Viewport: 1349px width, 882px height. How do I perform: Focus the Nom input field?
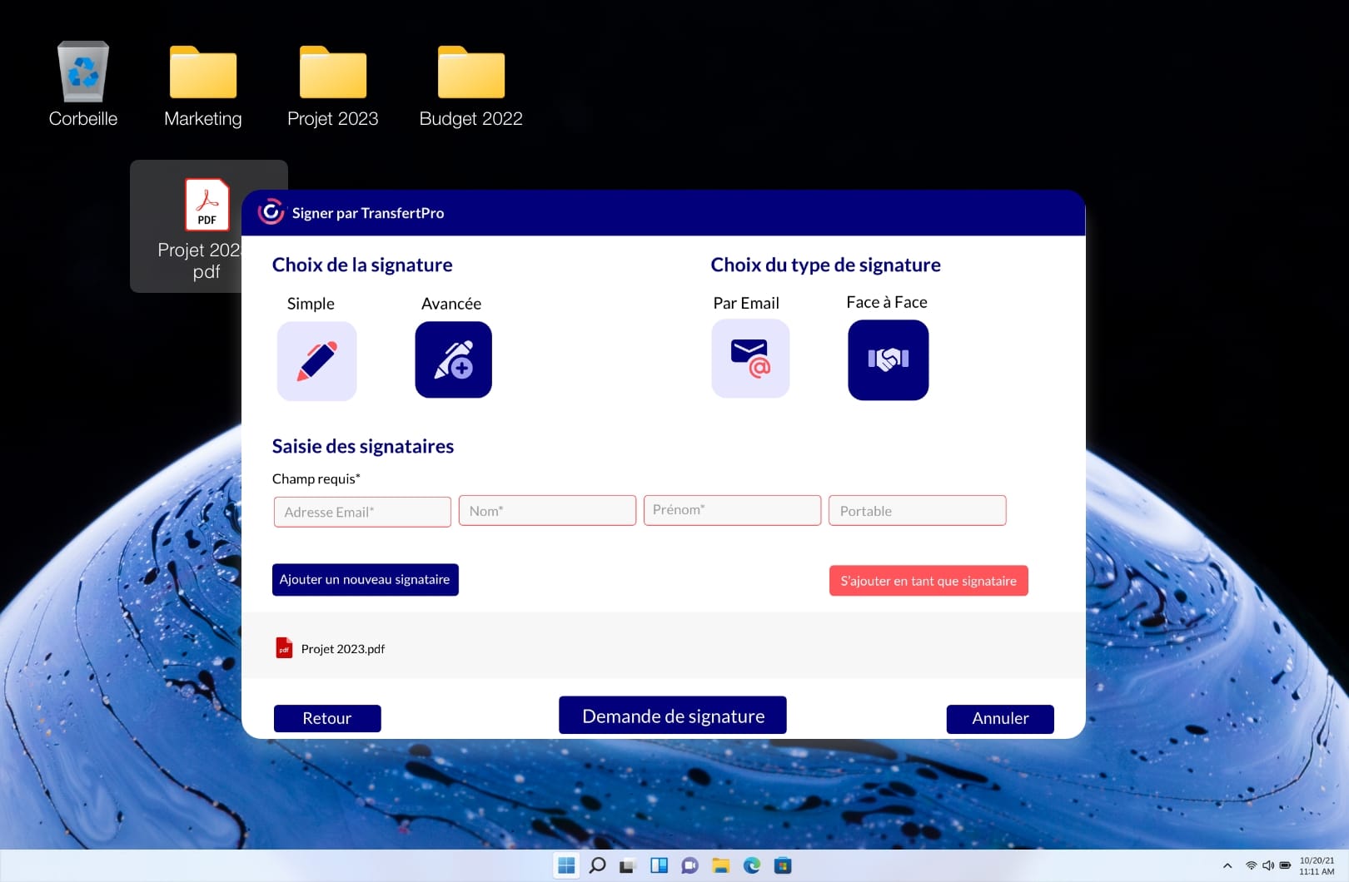(x=547, y=511)
